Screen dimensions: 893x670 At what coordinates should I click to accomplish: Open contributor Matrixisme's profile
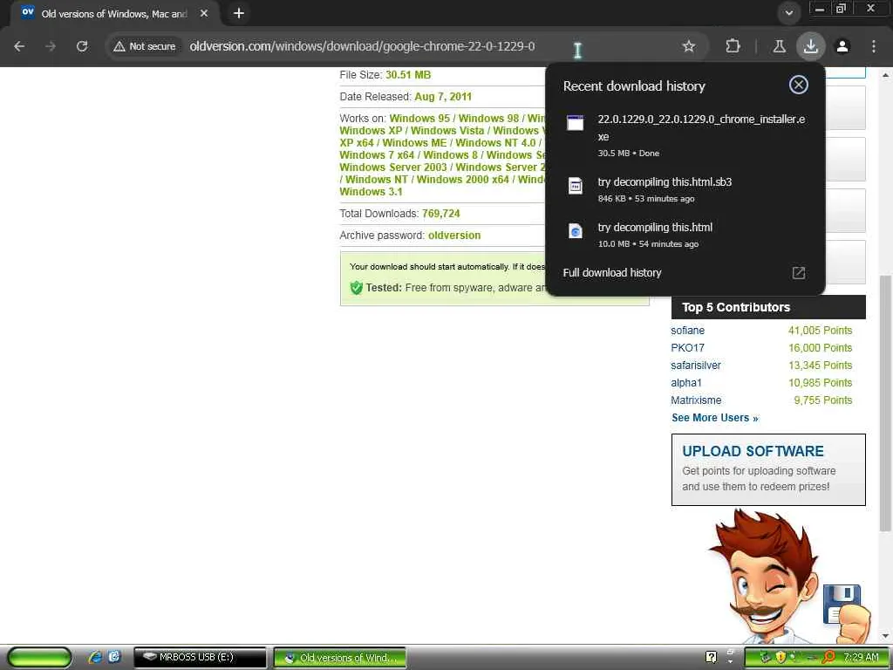696,400
